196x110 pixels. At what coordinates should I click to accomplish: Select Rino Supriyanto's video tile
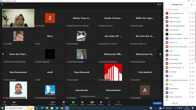(x=82, y=36)
